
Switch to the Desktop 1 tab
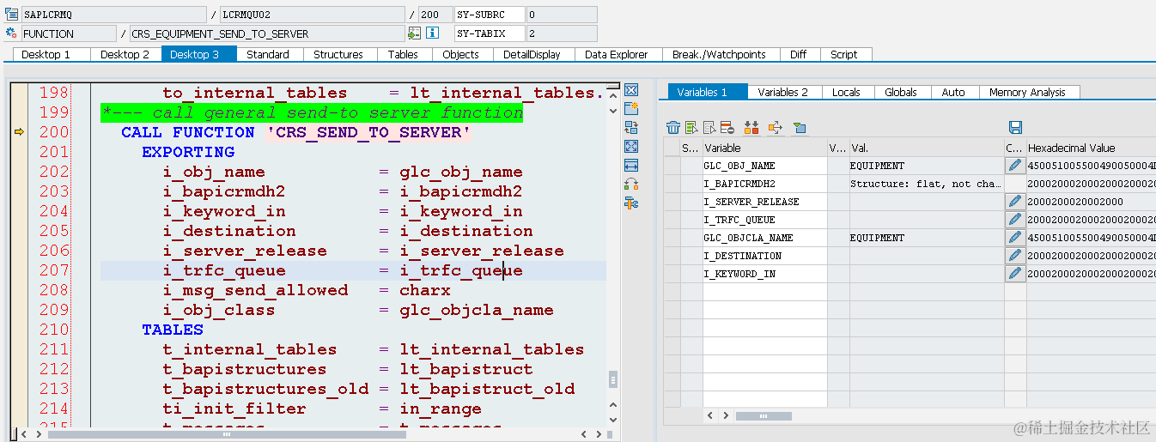pyautogui.click(x=46, y=54)
